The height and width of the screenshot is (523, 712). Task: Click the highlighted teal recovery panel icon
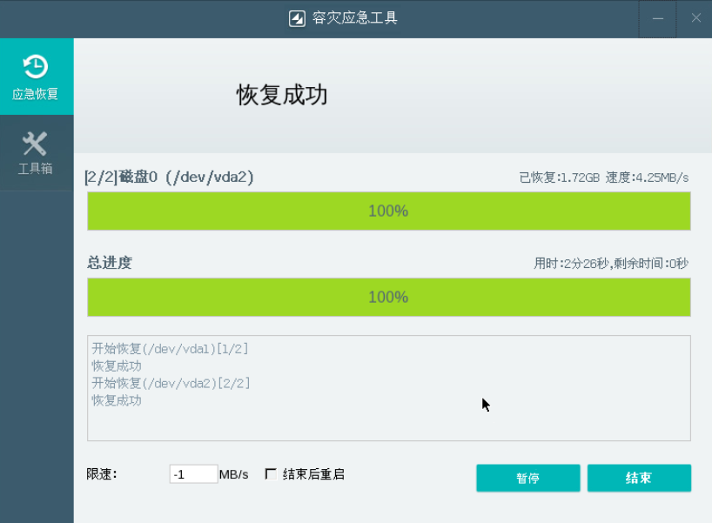(35, 77)
